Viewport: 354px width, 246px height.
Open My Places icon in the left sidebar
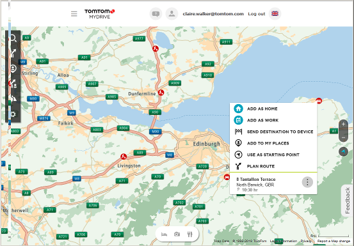pyautogui.click(x=13, y=68)
